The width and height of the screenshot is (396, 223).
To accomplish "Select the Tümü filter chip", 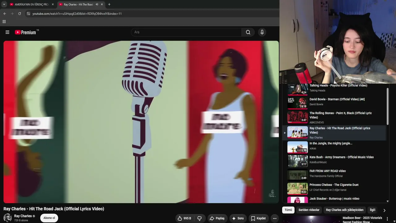I will [288, 210].
